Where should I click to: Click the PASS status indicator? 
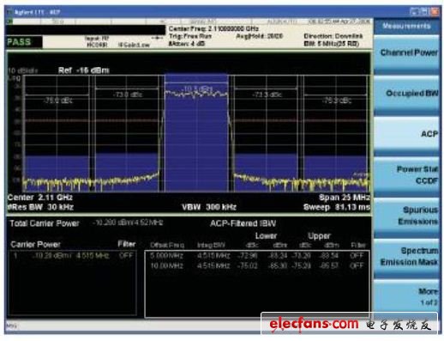coord(19,42)
